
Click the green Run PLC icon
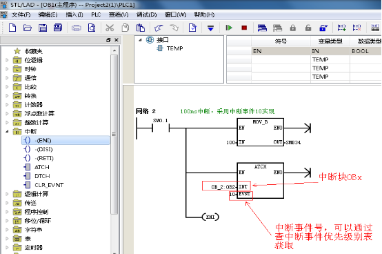(229, 28)
